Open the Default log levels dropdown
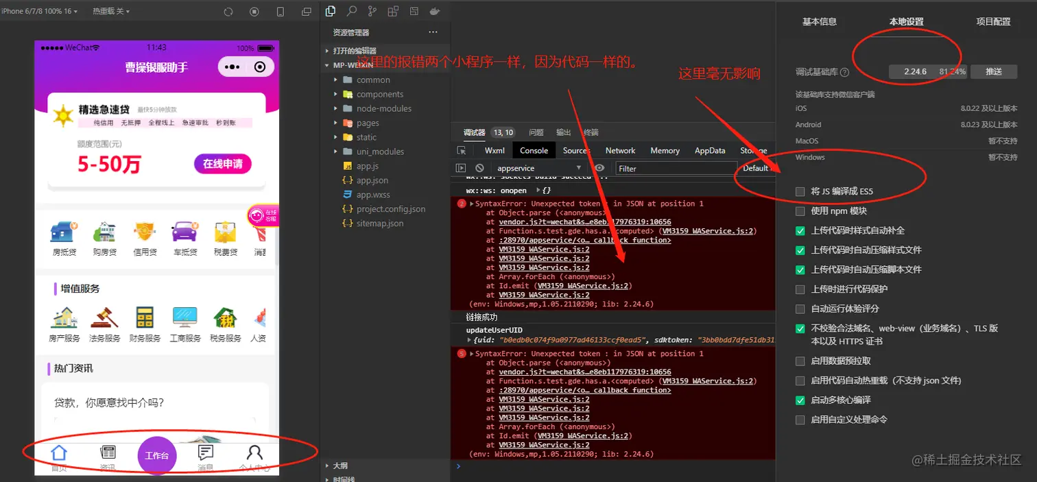Screen dimensions: 1037x482 (x=757, y=168)
